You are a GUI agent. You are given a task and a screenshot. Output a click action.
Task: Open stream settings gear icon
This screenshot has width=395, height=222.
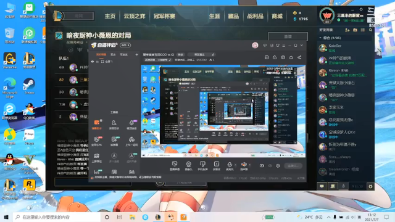(278, 166)
